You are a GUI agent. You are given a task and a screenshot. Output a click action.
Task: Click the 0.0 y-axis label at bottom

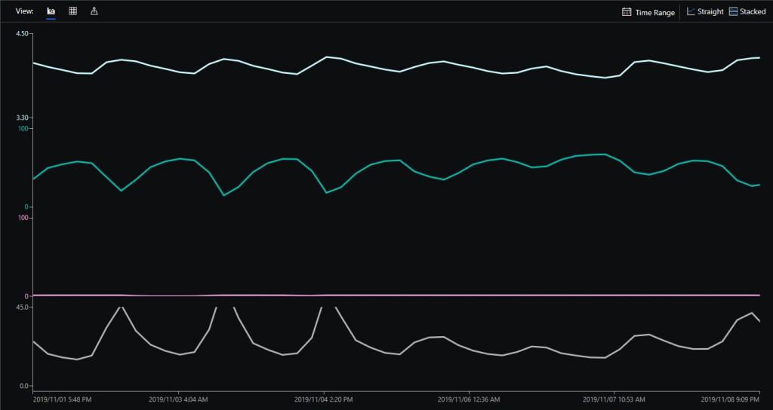tap(23, 386)
